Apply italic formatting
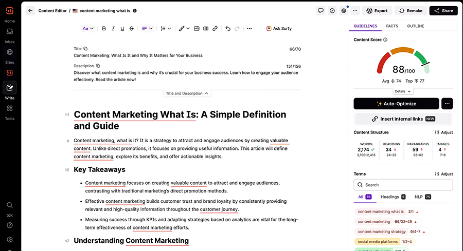 point(113,29)
